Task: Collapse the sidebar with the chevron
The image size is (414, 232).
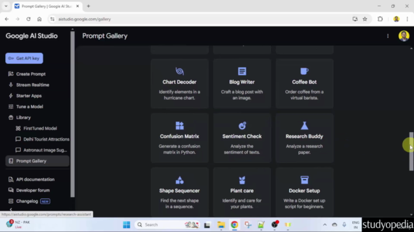Action: pos(11,209)
